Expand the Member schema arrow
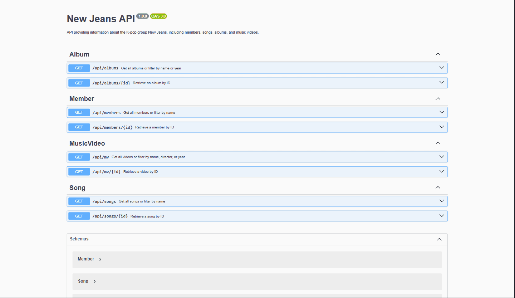The height and width of the screenshot is (298, 515). (x=100, y=259)
